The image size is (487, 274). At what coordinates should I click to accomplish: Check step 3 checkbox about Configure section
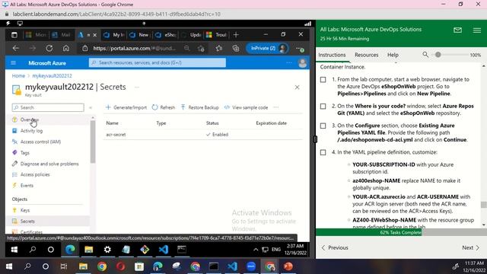[323, 126]
